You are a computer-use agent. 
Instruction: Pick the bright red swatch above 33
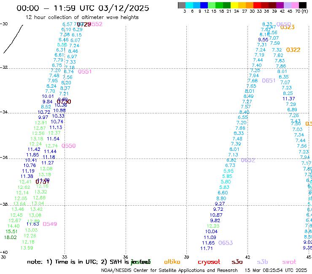[257, 5]
